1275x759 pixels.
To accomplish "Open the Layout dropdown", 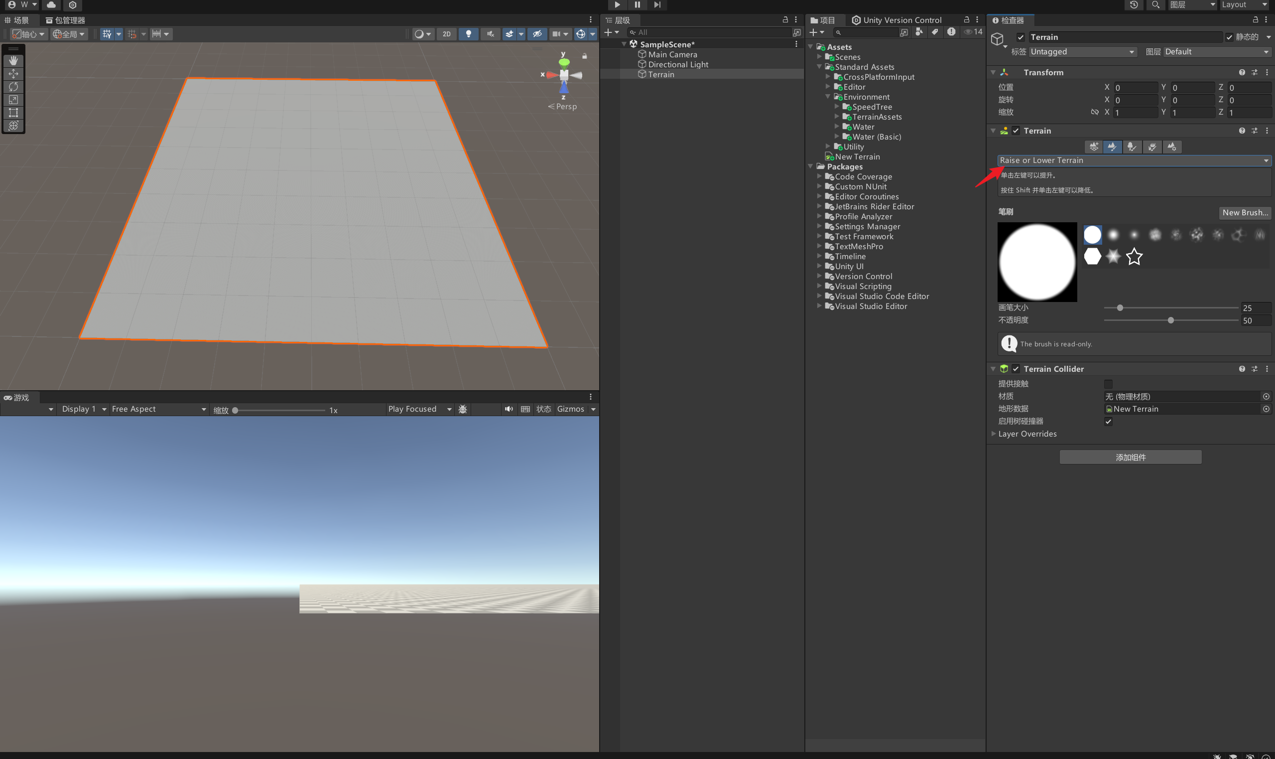I will click(x=1244, y=4).
